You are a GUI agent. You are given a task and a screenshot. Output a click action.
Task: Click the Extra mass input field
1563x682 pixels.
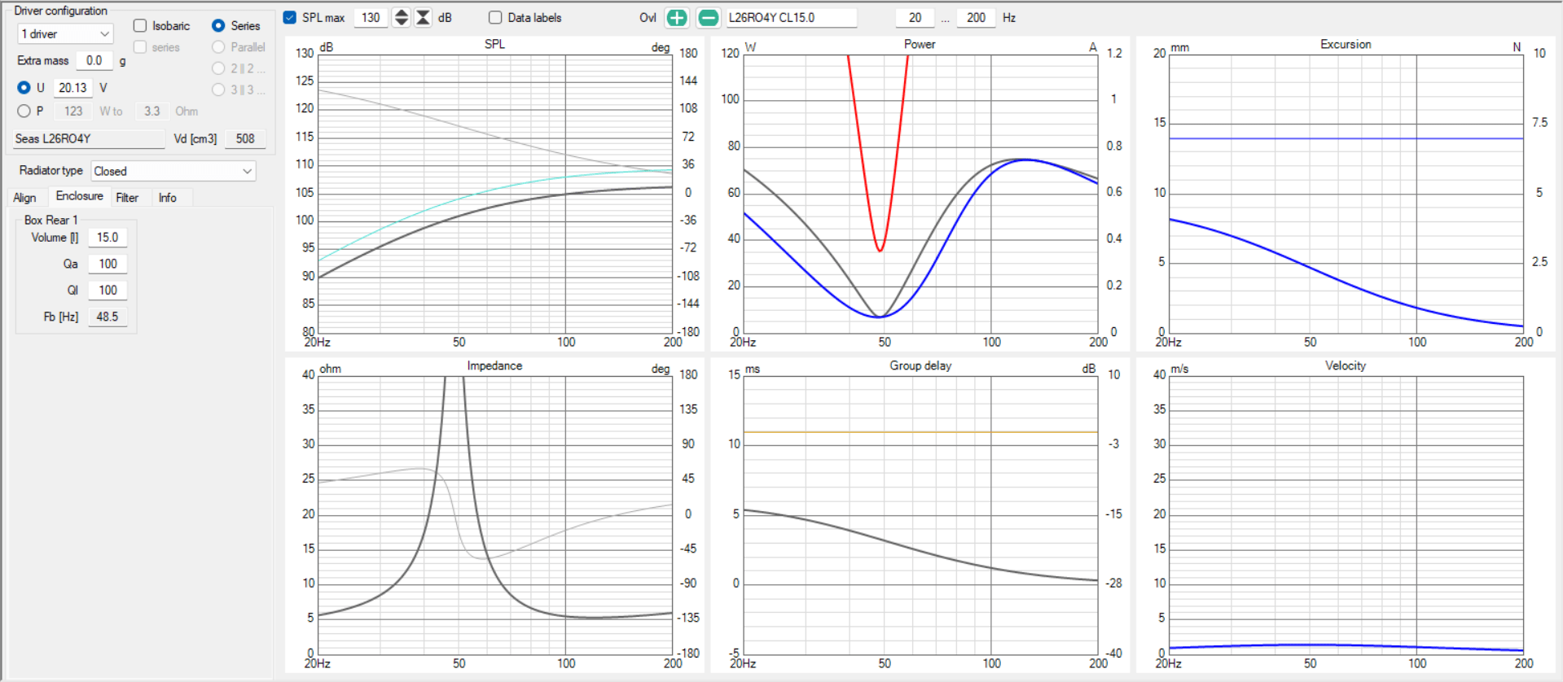[x=94, y=60]
